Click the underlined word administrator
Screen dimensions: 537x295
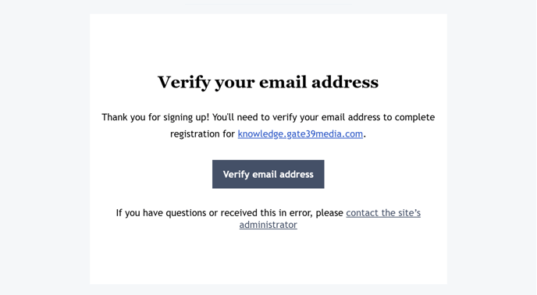pyautogui.click(x=268, y=225)
